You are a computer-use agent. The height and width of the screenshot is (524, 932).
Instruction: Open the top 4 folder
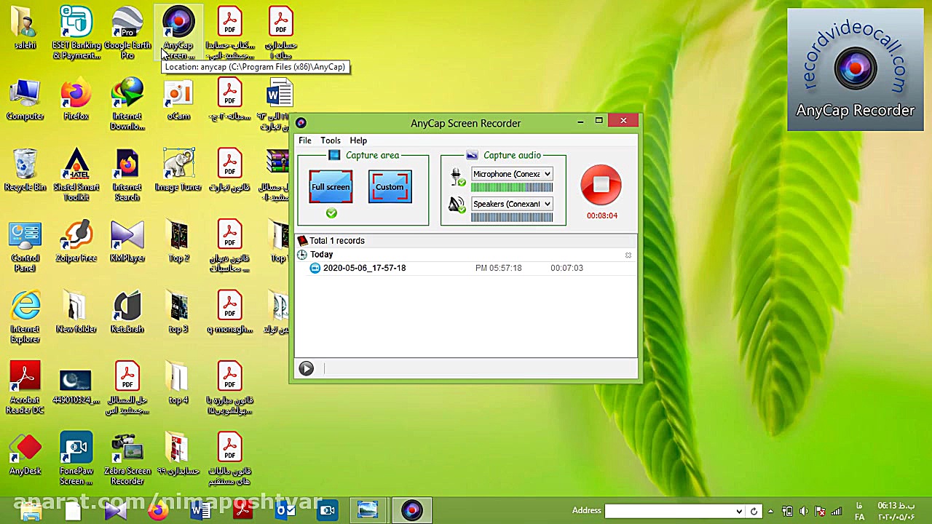click(x=178, y=384)
